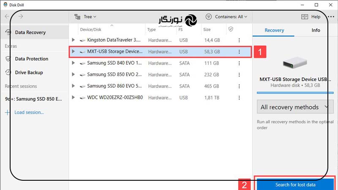
Task: Click the 465 GB size cell
Action: pos(212,86)
